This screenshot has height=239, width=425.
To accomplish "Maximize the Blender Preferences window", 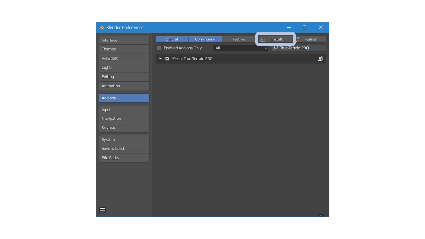I will coord(304,28).
